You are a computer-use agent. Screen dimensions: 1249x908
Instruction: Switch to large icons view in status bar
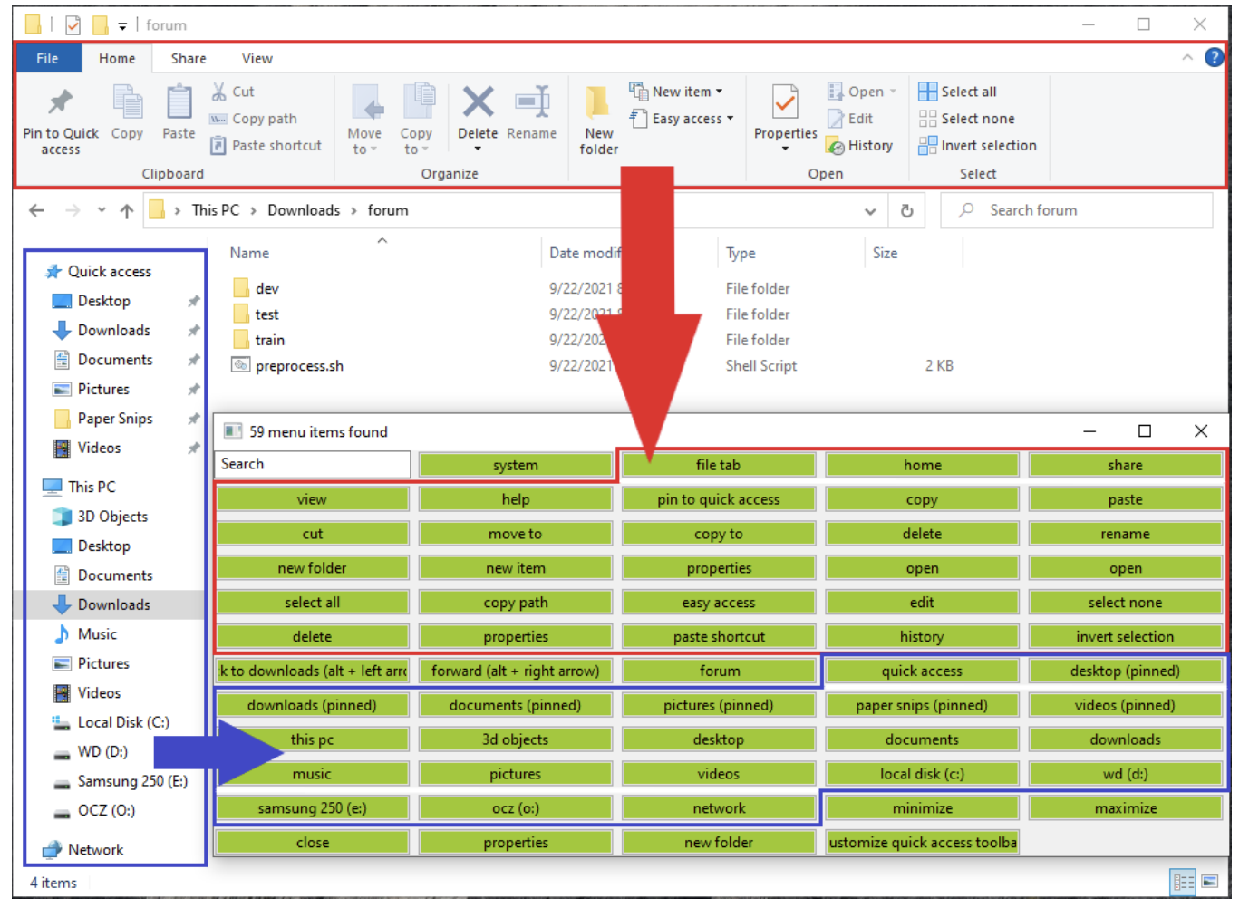click(1210, 881)
